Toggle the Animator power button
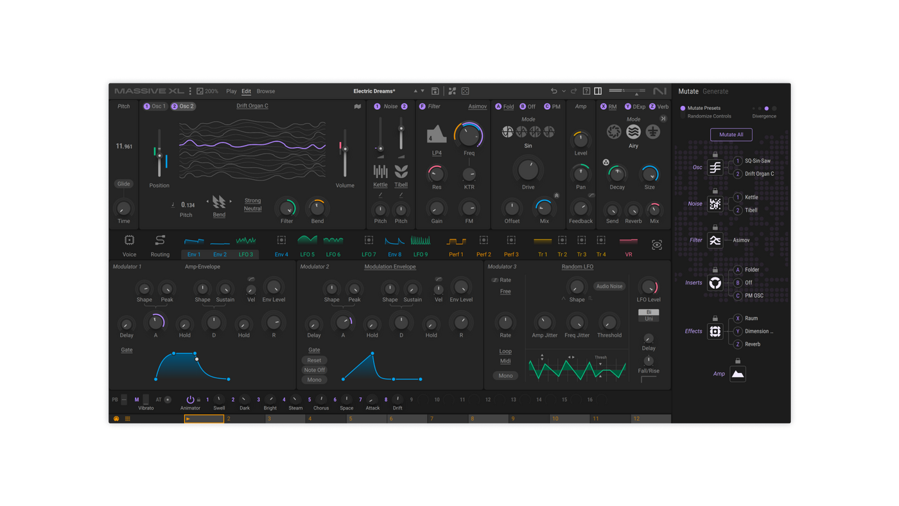Screen dimensions: 899x506 pyautogui.click(x=190, y=399)
